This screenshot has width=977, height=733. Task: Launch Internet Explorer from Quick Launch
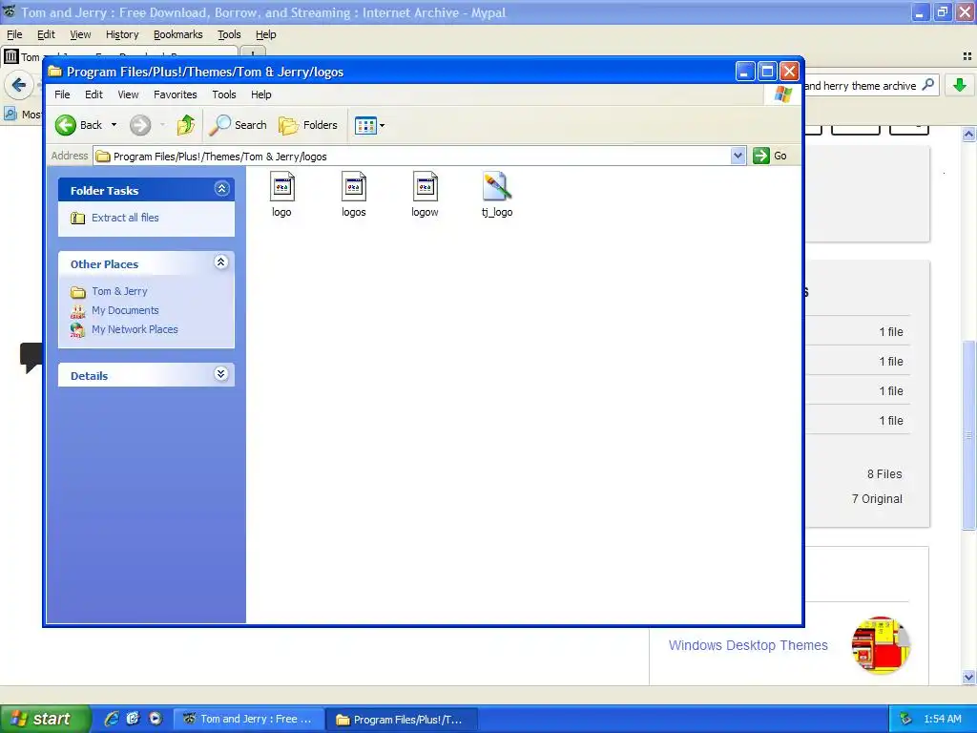coord(113,719)
